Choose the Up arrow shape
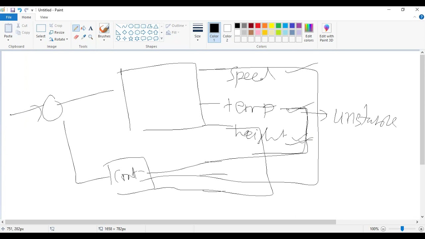This screenshot has height=239, width=425. pos(156,33)
